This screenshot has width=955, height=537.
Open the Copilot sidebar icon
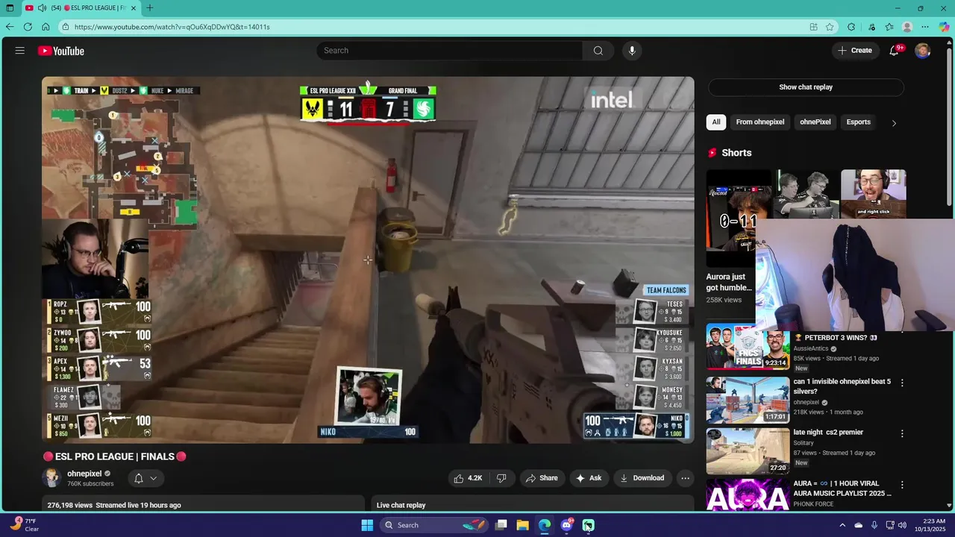point(945,27)
